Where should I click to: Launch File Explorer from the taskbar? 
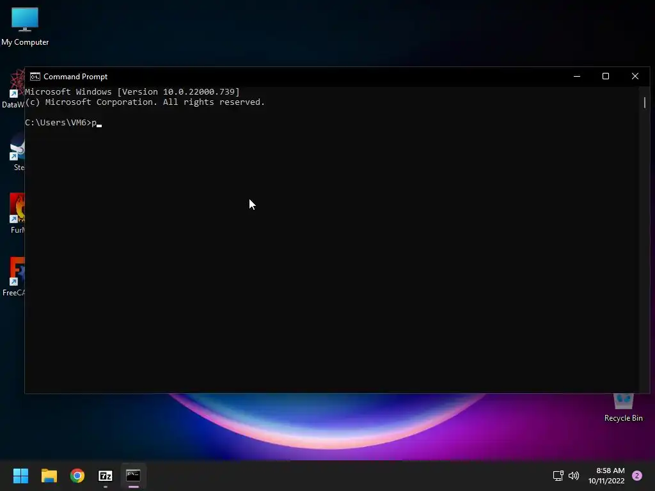tap(49, 476)
